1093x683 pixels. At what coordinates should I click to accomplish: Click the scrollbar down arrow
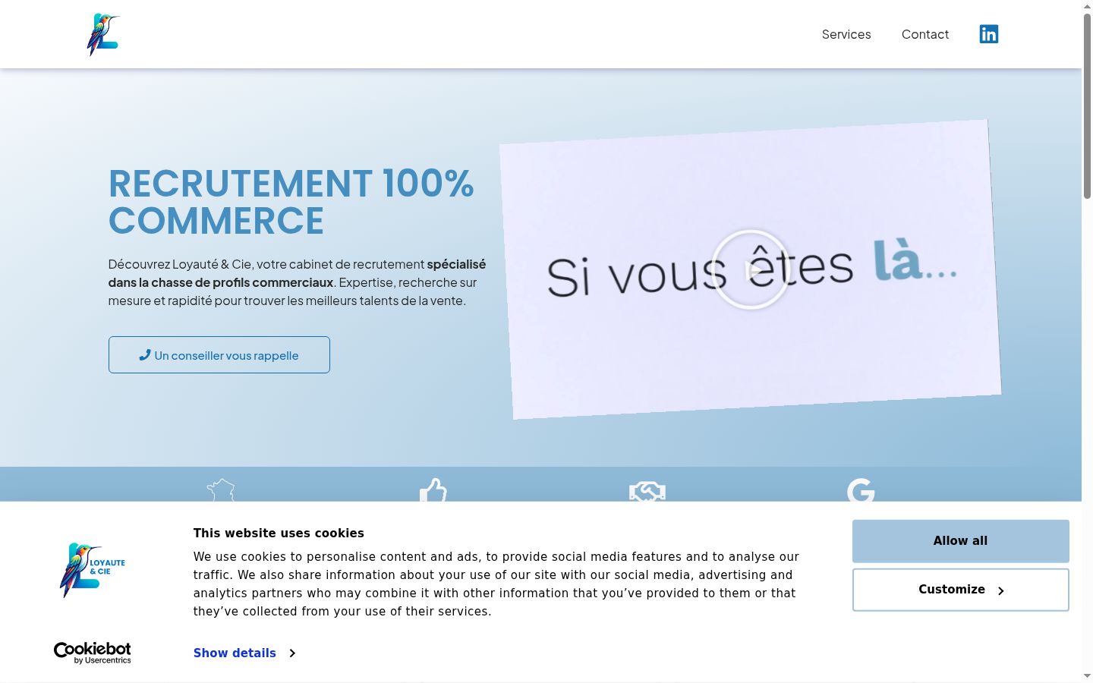coord(1087,675)
